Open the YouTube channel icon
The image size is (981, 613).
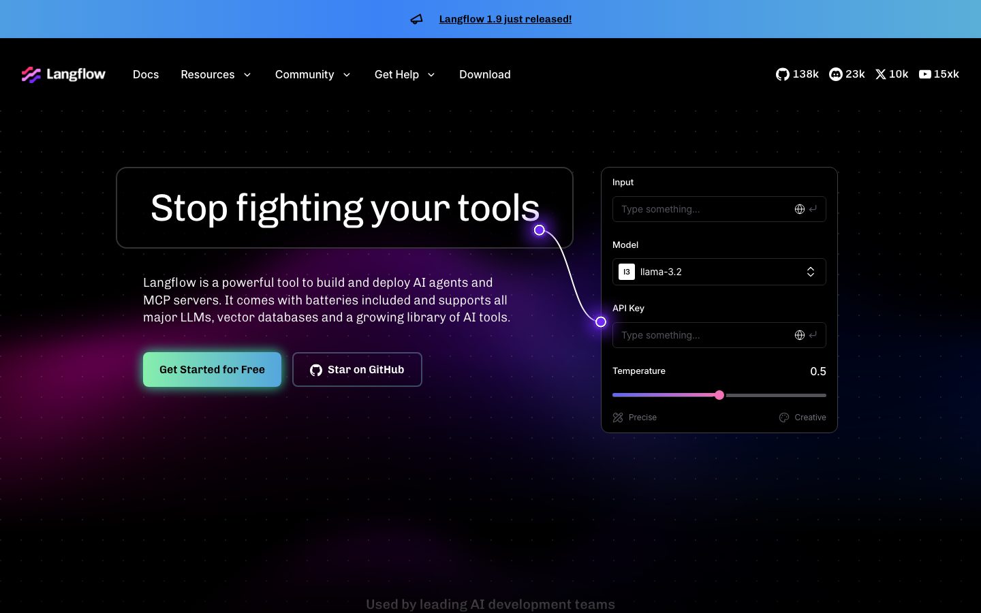(x=924, y=74)
